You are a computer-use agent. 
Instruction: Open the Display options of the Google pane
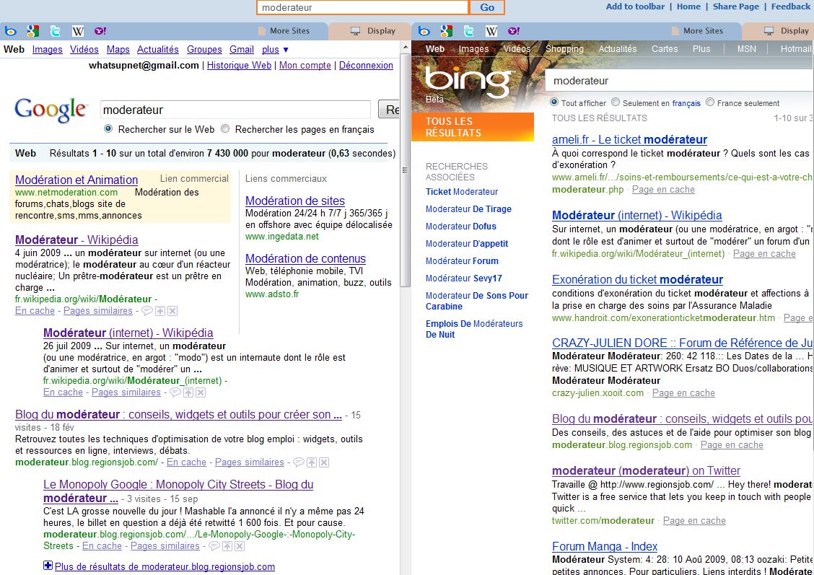373,31
